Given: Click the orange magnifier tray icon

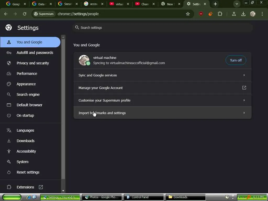Looking at the screenshot, I should (x=249, y=197).
